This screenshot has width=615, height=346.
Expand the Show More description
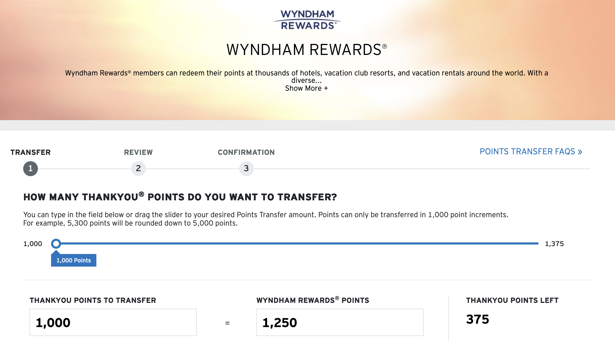[306, 88]
